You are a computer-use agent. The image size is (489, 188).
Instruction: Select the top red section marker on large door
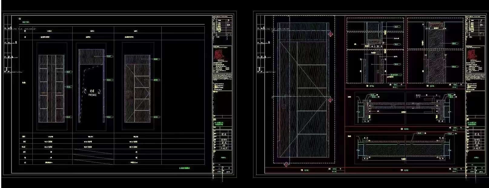331,34
